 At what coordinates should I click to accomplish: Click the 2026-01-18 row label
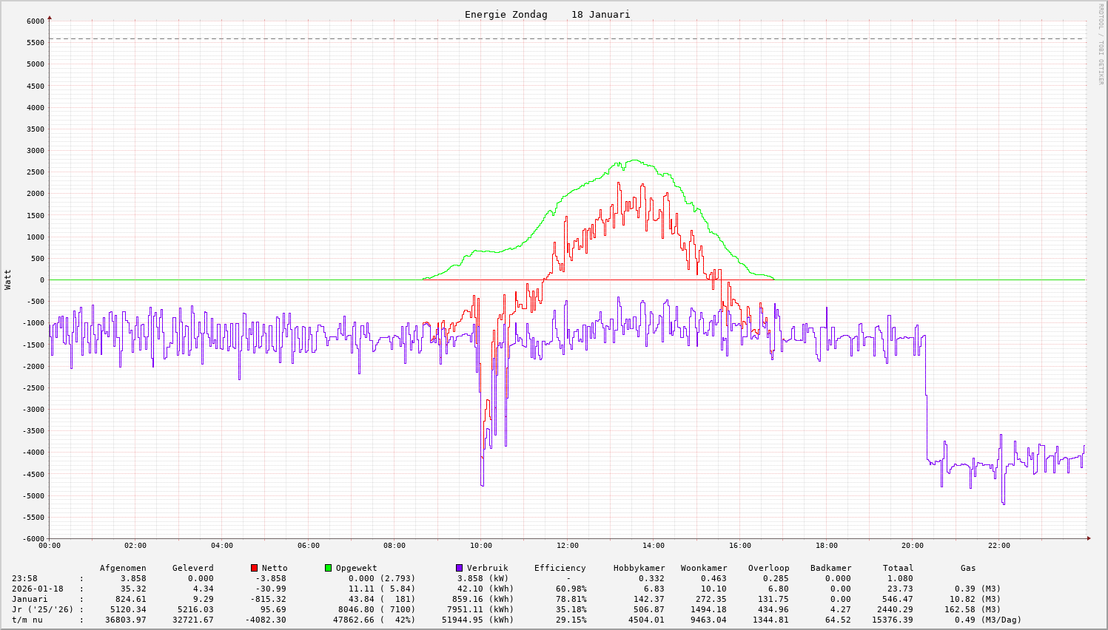[37, 589]
